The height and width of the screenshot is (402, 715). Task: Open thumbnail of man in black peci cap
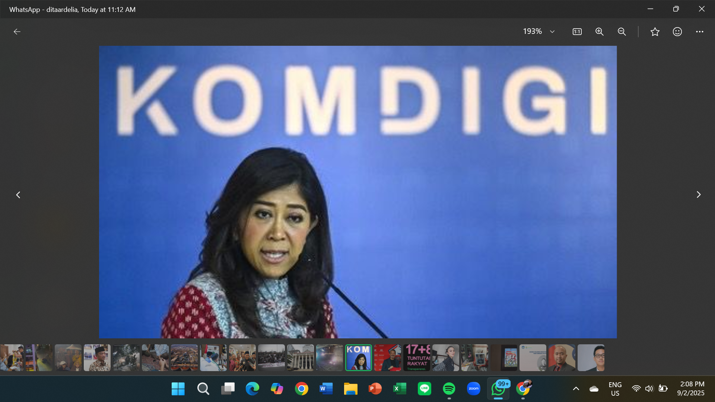coord(97,358)
